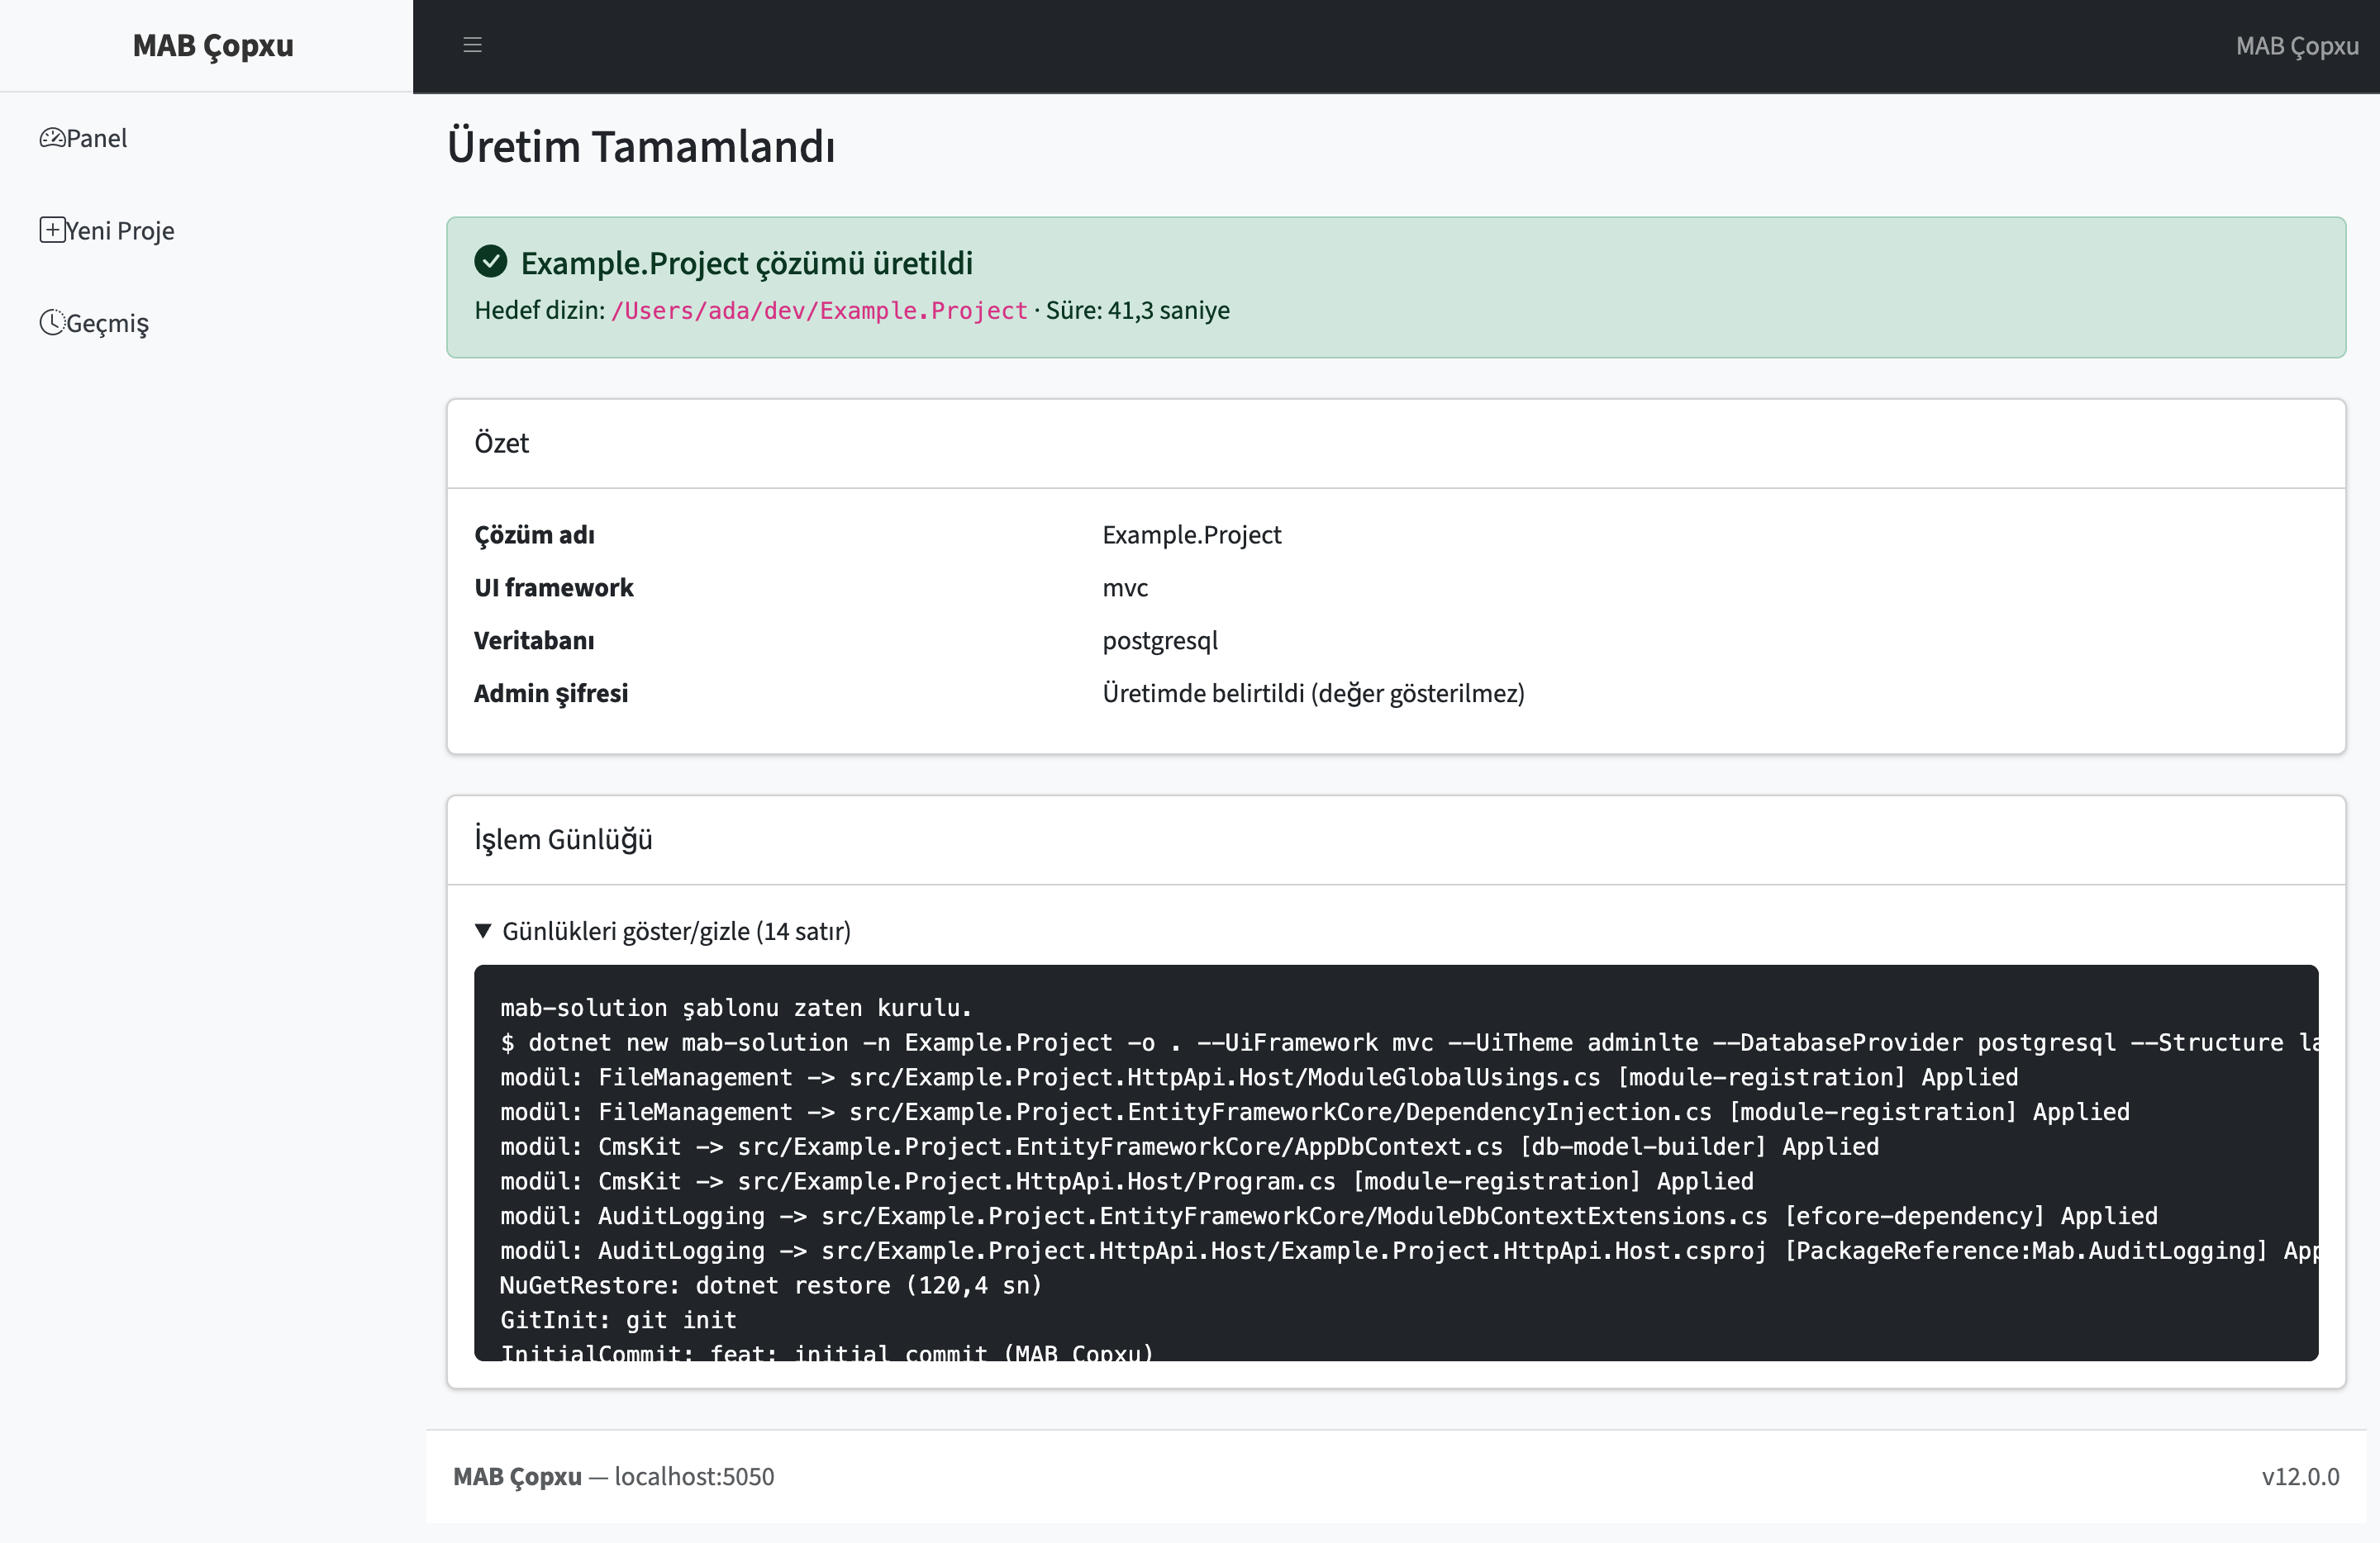Click the postgresql value
This screenshot has height=1543, width=2380.
coord(1160,641)
